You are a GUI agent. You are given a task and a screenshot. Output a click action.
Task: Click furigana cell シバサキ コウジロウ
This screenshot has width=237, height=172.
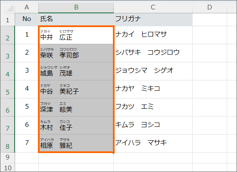click(x=153, y=53)
